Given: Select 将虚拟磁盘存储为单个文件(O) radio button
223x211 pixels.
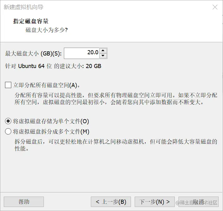Looking at the screenshot, I should [8, 121].
